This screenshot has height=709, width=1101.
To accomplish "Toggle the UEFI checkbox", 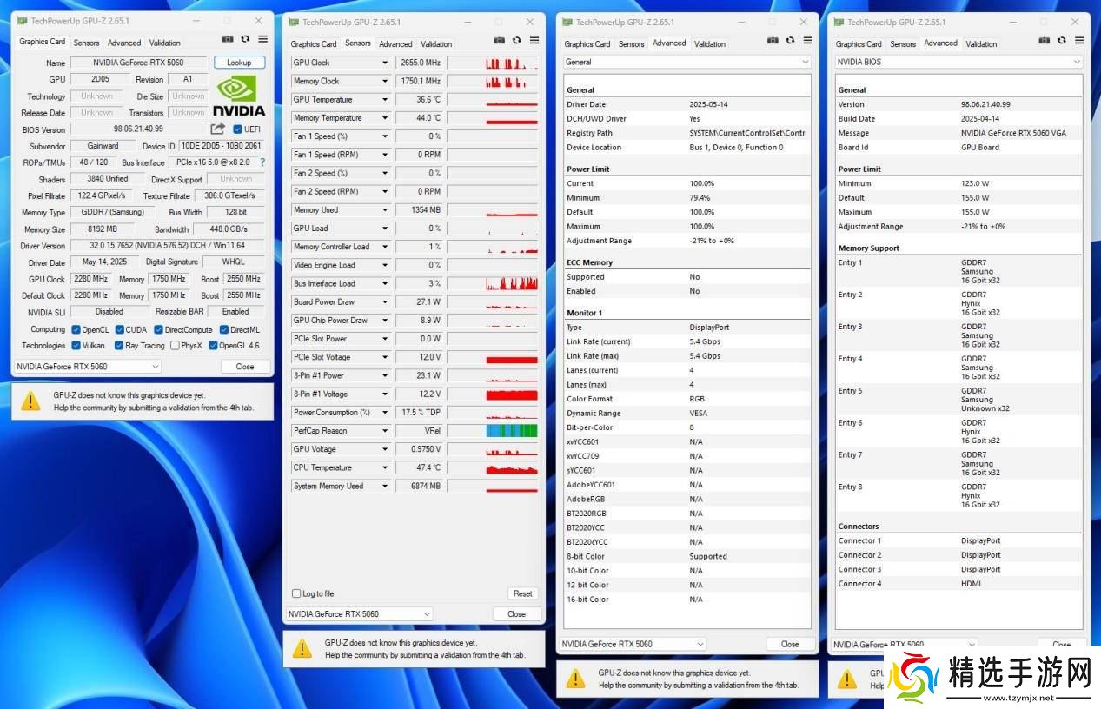I will 238,129.
